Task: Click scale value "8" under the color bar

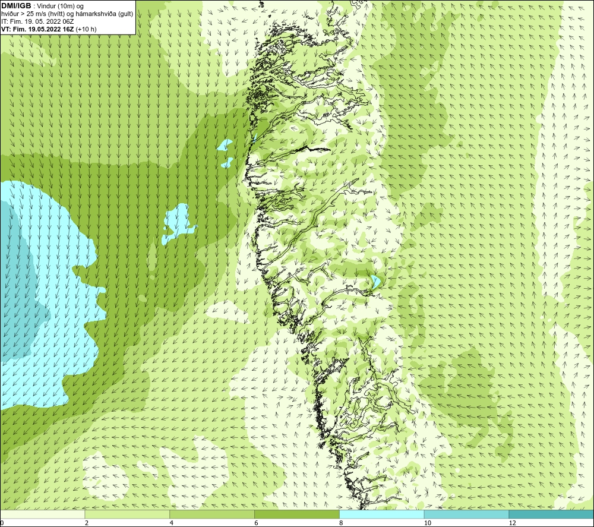Action: tap(342, 523)
